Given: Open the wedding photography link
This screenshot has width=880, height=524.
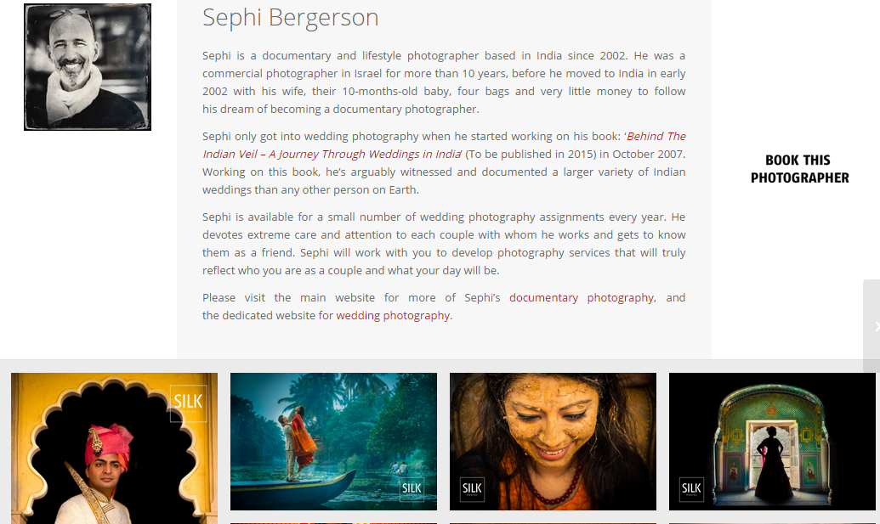Looking at the screenshot, I should point(393,316).
